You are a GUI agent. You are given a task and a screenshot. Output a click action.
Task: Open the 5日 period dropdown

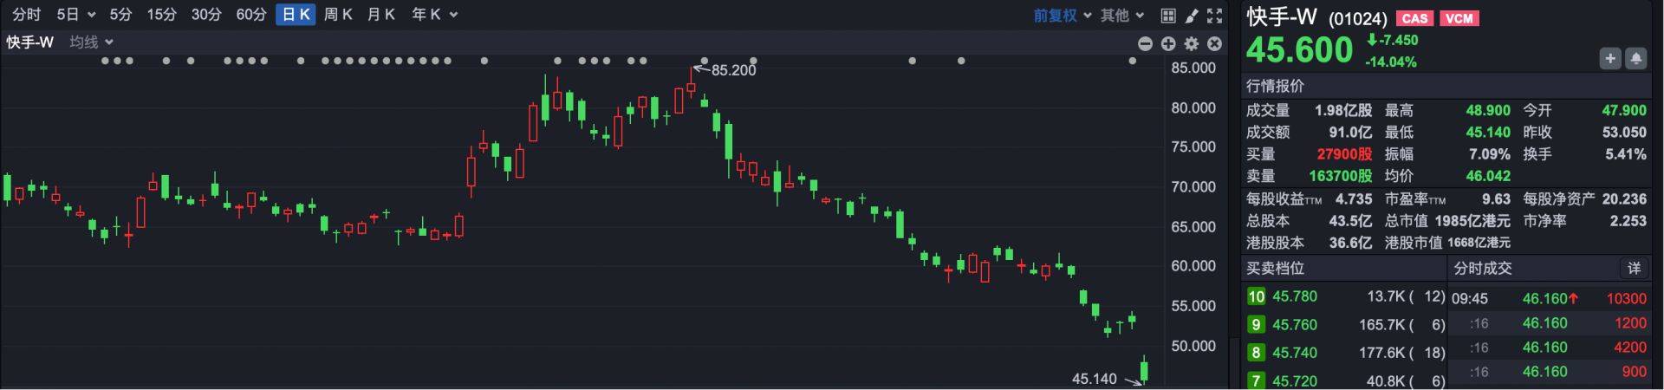tap(75, 15)
